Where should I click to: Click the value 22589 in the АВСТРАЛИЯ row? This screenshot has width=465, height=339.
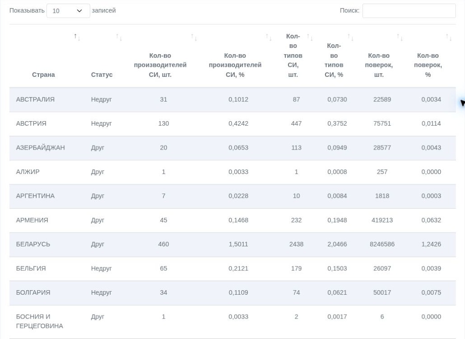(382, 99)
